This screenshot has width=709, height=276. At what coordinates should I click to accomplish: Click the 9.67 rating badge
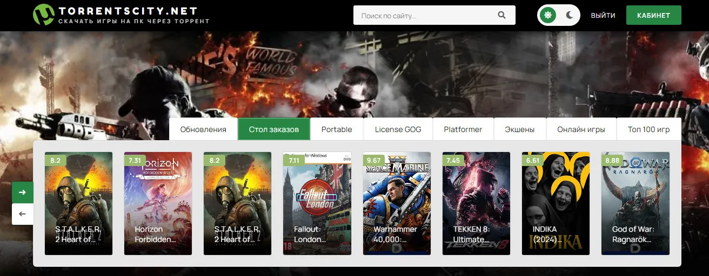pyautogui.click(x=373, y=160)
